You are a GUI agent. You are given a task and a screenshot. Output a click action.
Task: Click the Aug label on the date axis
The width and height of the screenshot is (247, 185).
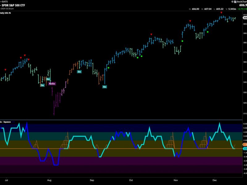point(49,180)
